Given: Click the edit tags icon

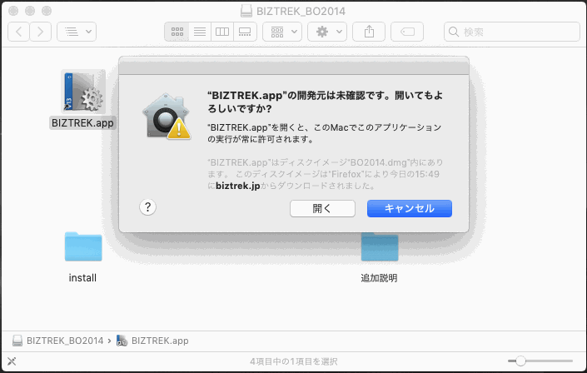Looking at the screenshot, I should 407,32.
